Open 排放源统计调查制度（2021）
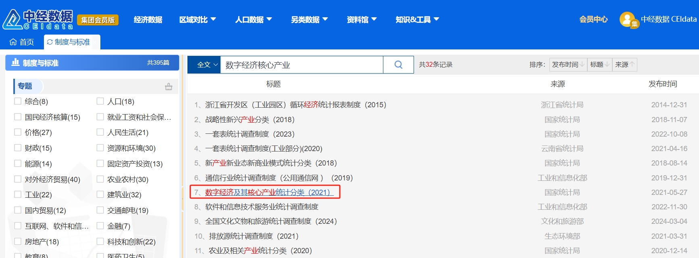This screenshot has width=699, height=258. click(x=254, y=236)
